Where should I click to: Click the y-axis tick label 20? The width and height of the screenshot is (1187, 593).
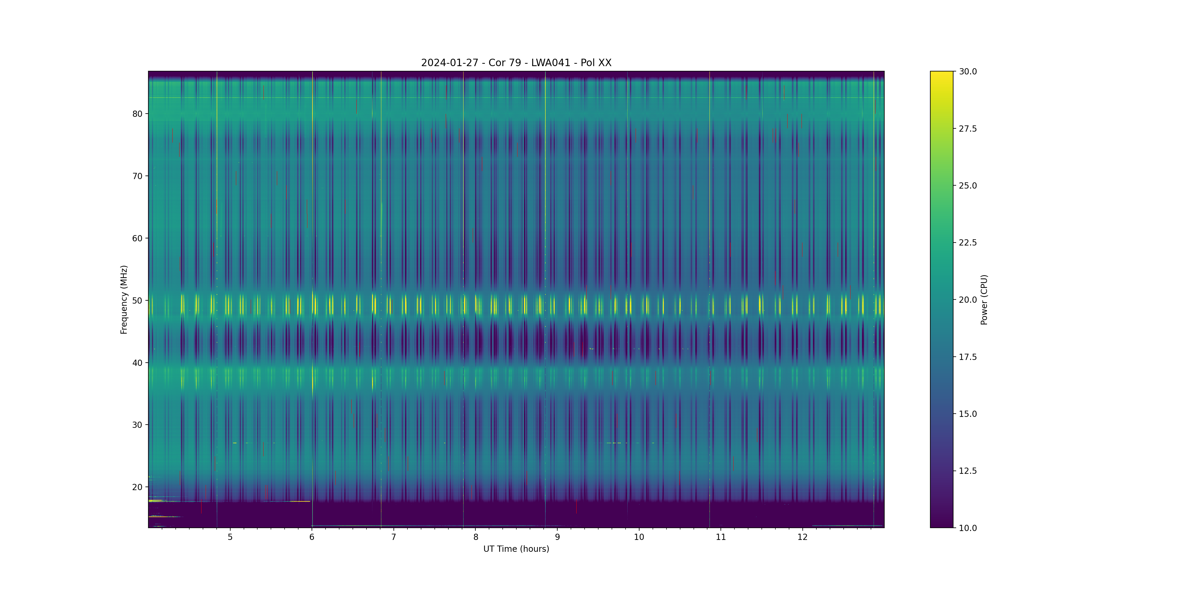point(137,487)
